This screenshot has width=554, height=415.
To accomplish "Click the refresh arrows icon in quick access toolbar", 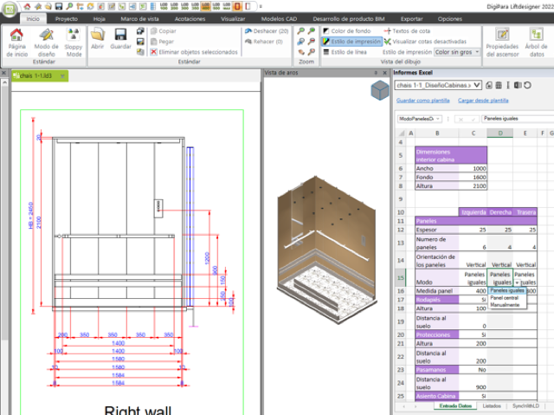I will (x=90, y=6).
